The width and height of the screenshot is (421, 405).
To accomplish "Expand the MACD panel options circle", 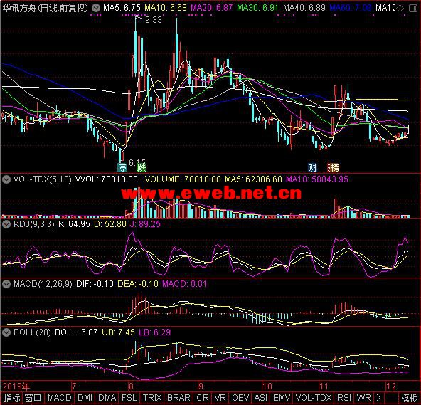I will coord(6,284).
